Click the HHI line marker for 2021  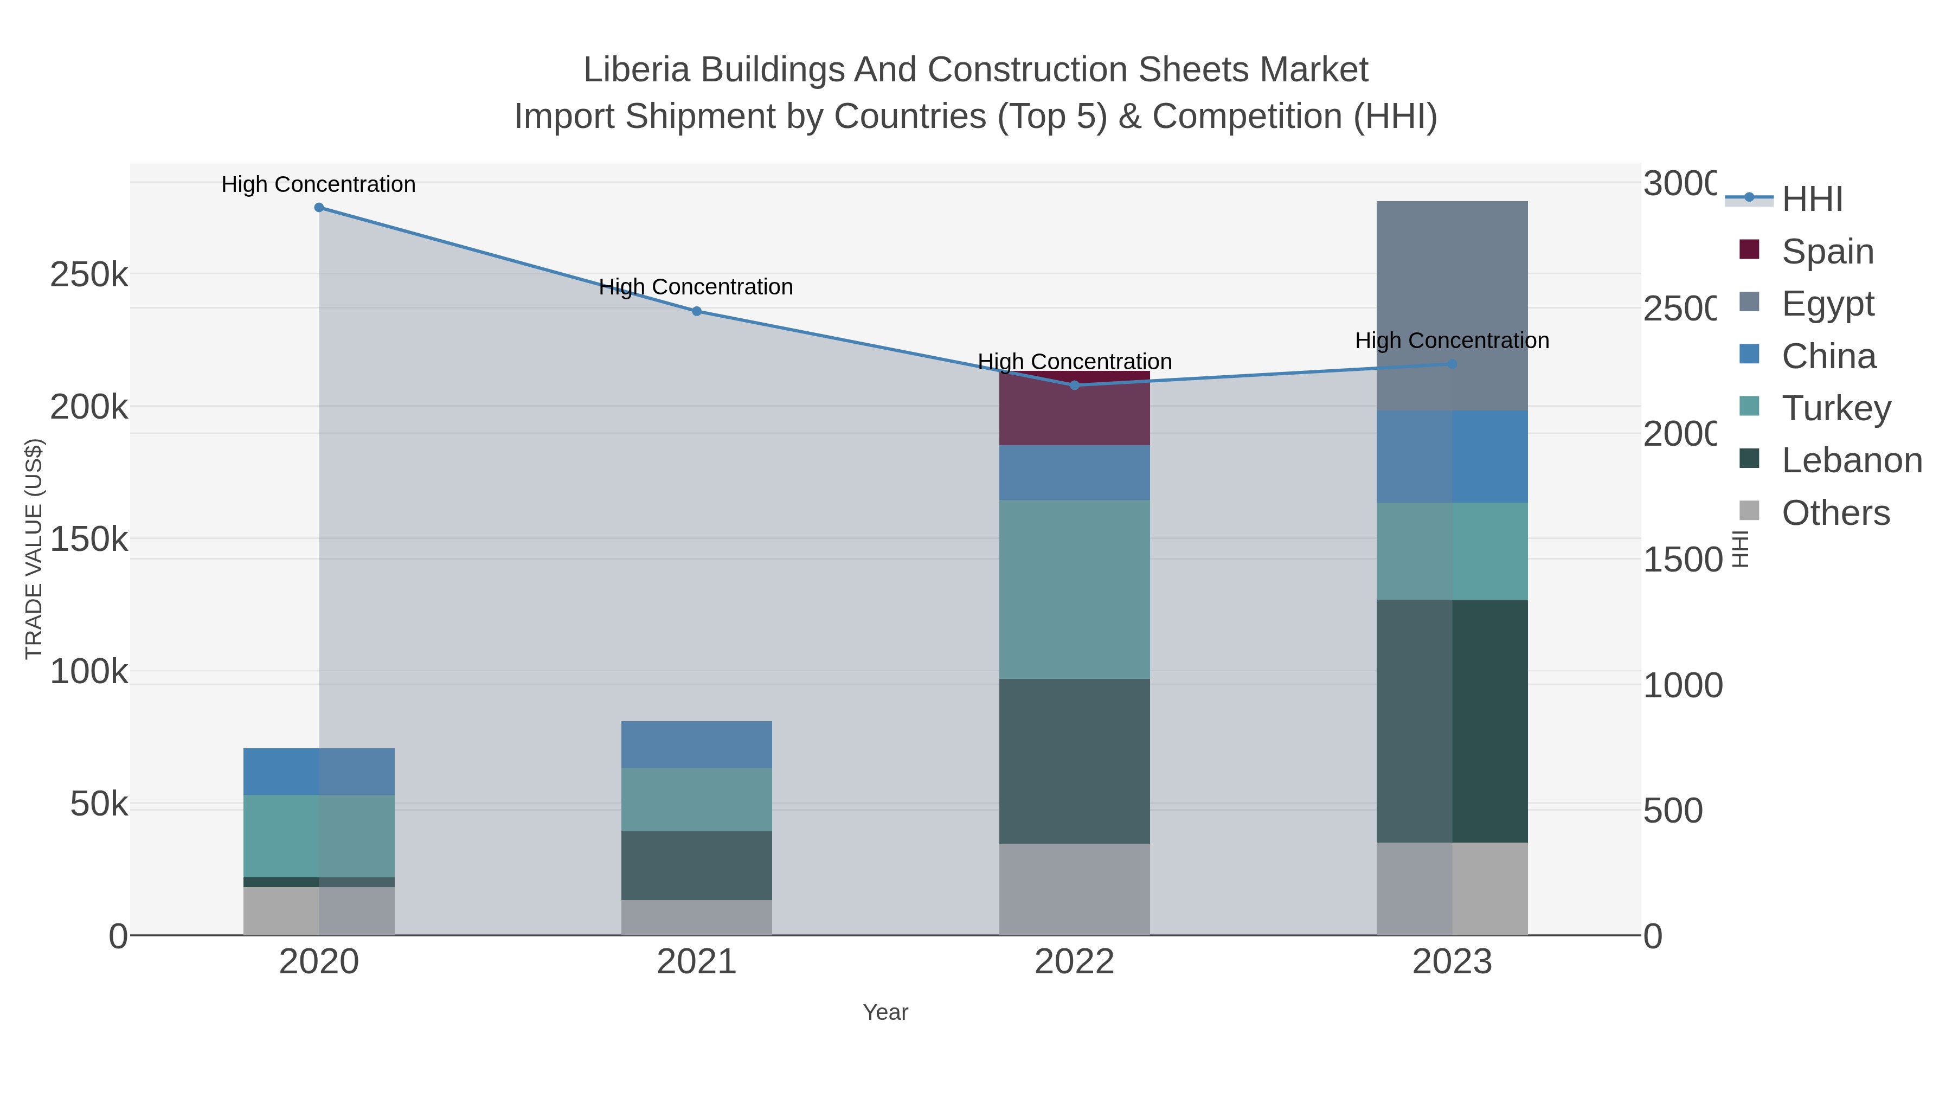click(696, 311)
